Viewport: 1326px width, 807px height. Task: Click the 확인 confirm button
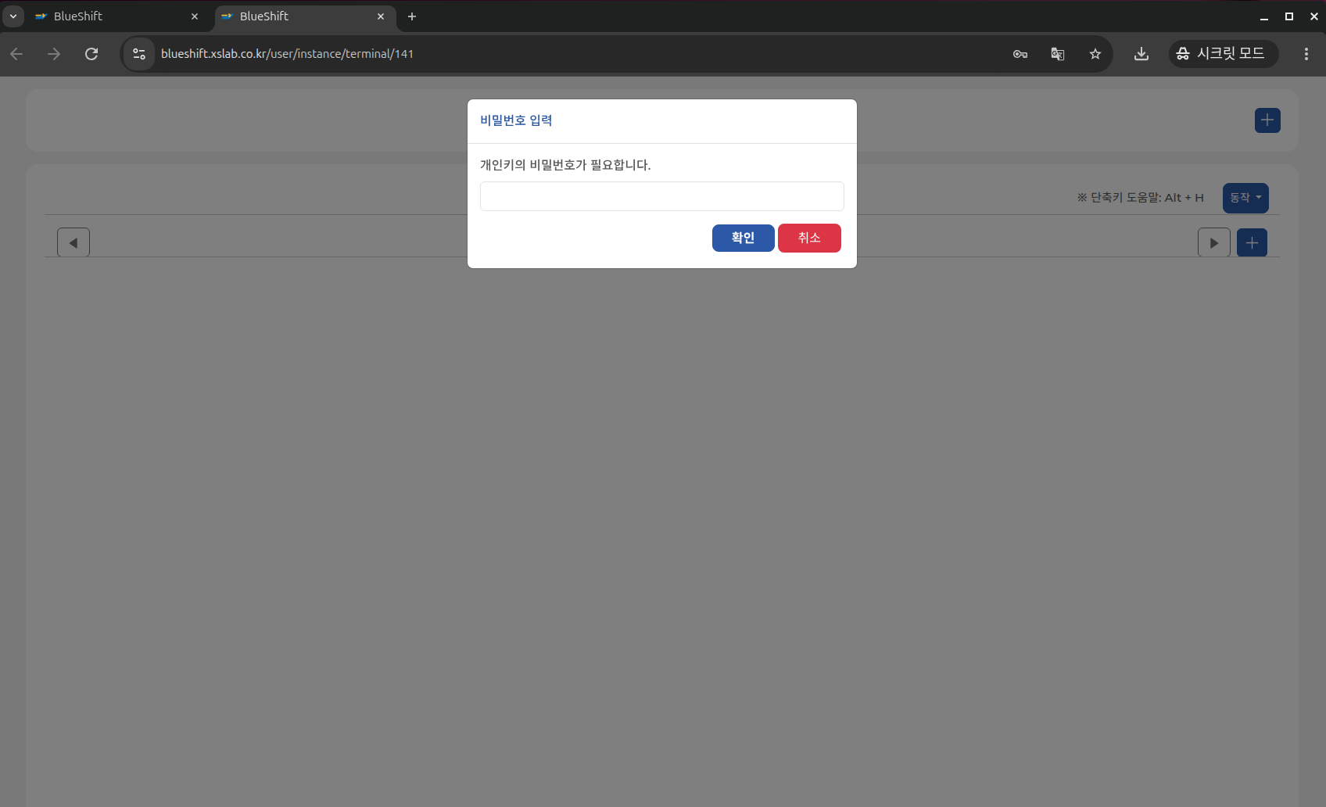743,239
